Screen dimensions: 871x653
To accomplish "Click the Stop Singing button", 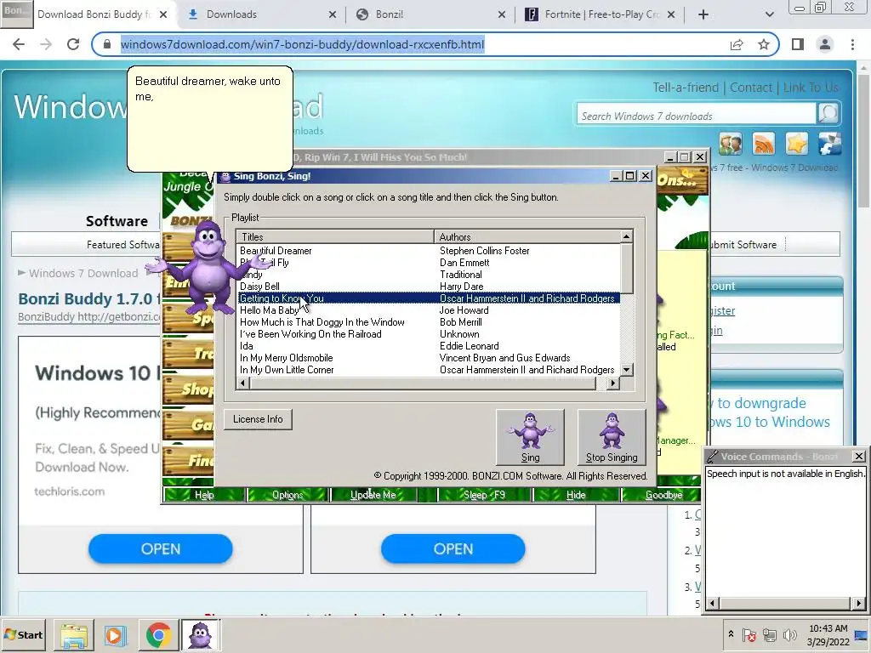I will click(x=612, y=438).
